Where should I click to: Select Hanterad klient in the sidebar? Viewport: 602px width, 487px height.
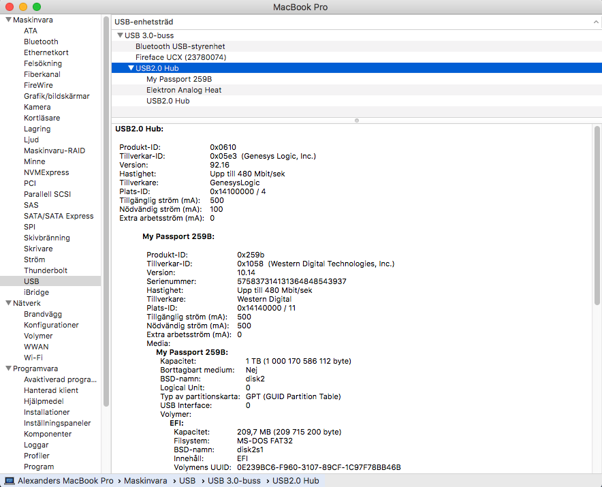[x=51, y=390]
